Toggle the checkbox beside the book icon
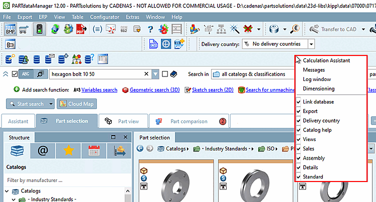This screenshot has height=202, width=376. coord(165,74)
